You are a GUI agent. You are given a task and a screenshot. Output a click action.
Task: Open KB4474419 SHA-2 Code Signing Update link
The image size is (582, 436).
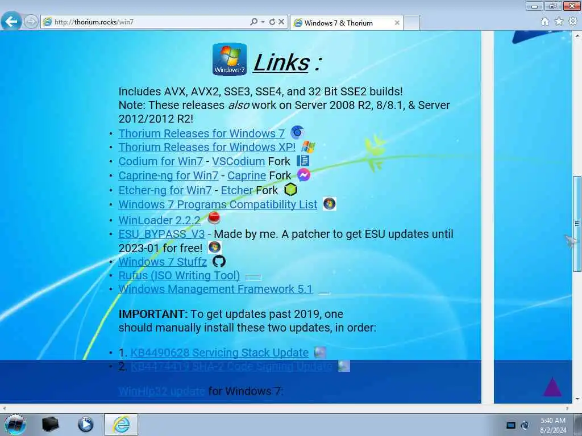tap(231, 366)
